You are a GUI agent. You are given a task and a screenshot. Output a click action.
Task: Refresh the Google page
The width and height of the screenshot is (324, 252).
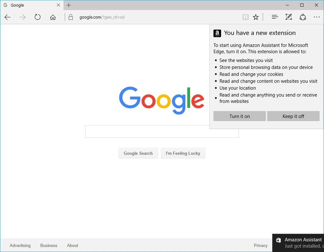tap(37, 17)
